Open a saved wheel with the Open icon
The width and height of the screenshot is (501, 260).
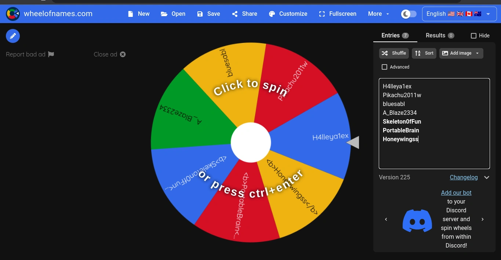[x=164, y=14]
